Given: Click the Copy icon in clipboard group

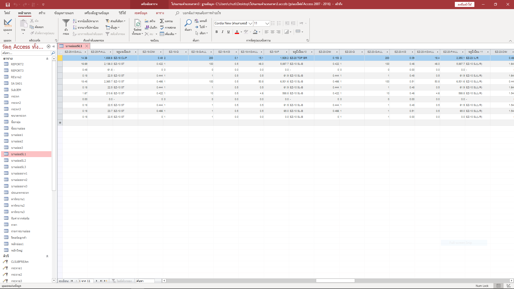Looking at the screenshot, I should click(32, 27).
